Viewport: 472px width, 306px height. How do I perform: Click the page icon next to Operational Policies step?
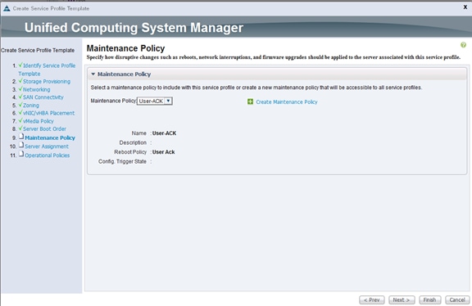pyautogui.click(x=21, y=154)
